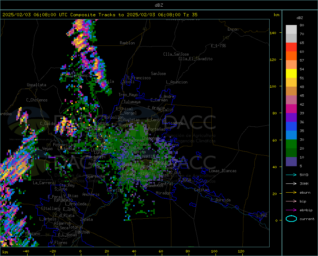The image size is (318, 256).
Task: Click the 'Clla.El_Cavadito' map label
Action: pyautogui.click(x=195, y=59)
